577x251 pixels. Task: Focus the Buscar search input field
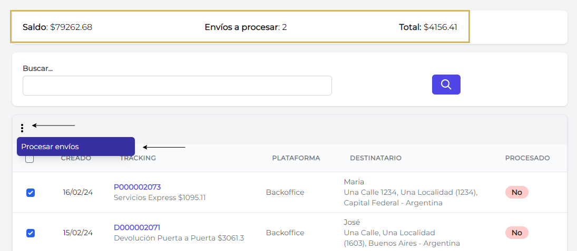(177, 86)
